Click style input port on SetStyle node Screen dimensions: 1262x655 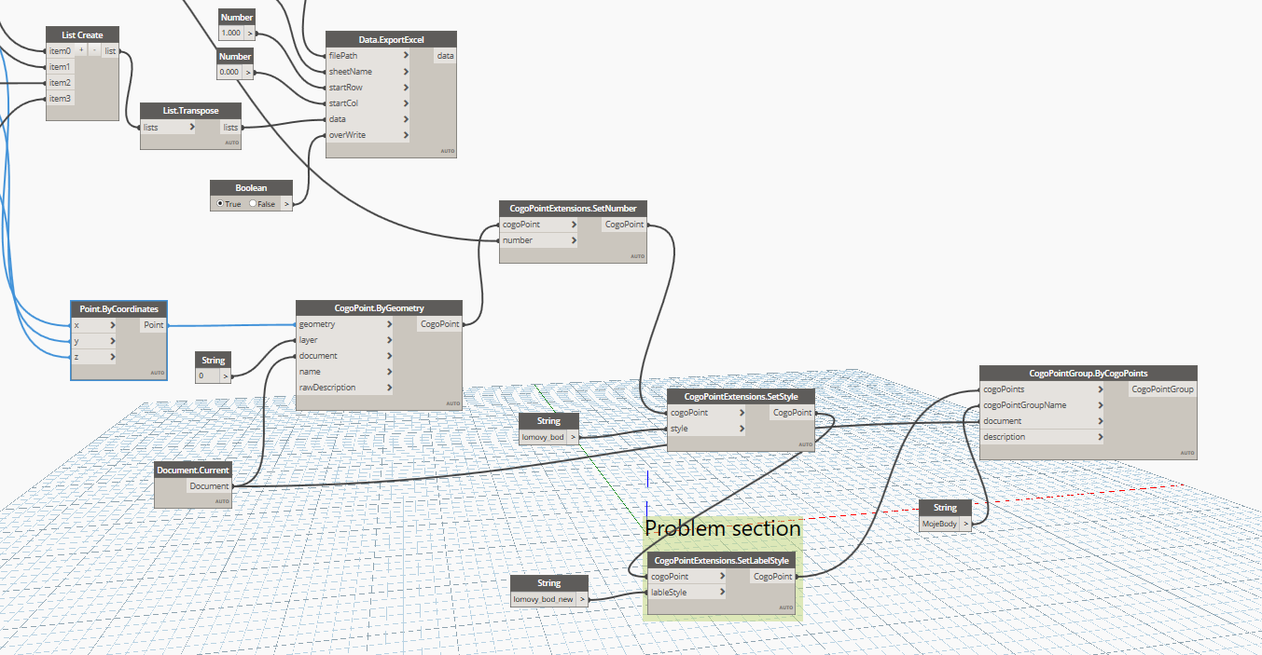click(x=706, y=429)
